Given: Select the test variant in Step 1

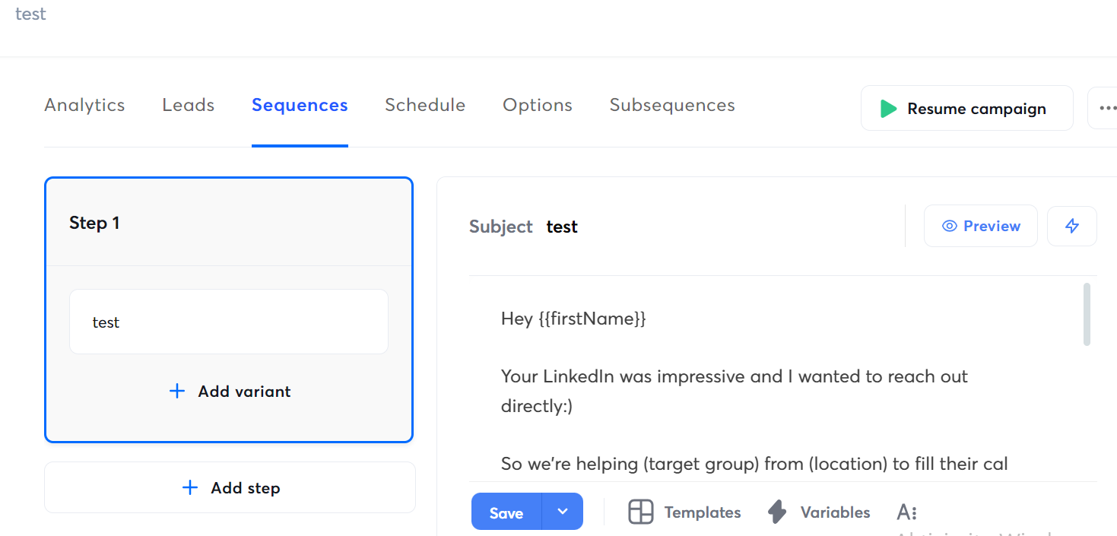Looking at the screenshot, I should (x=229, y=321).
